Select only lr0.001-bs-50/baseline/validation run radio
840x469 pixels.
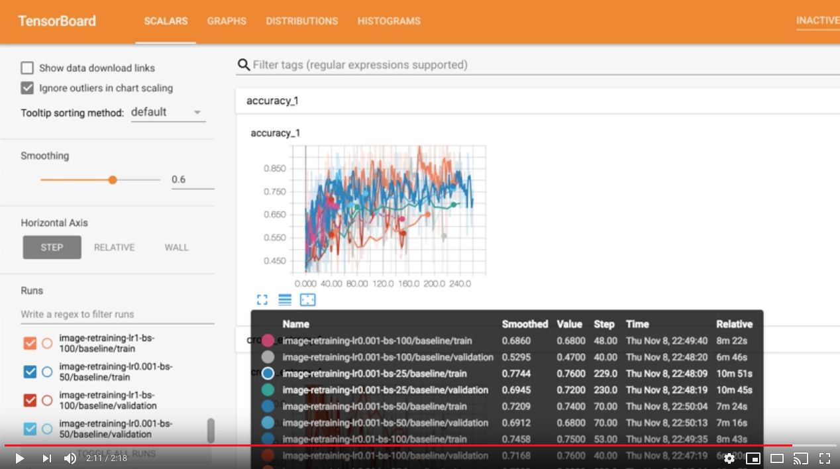[47, 429]
